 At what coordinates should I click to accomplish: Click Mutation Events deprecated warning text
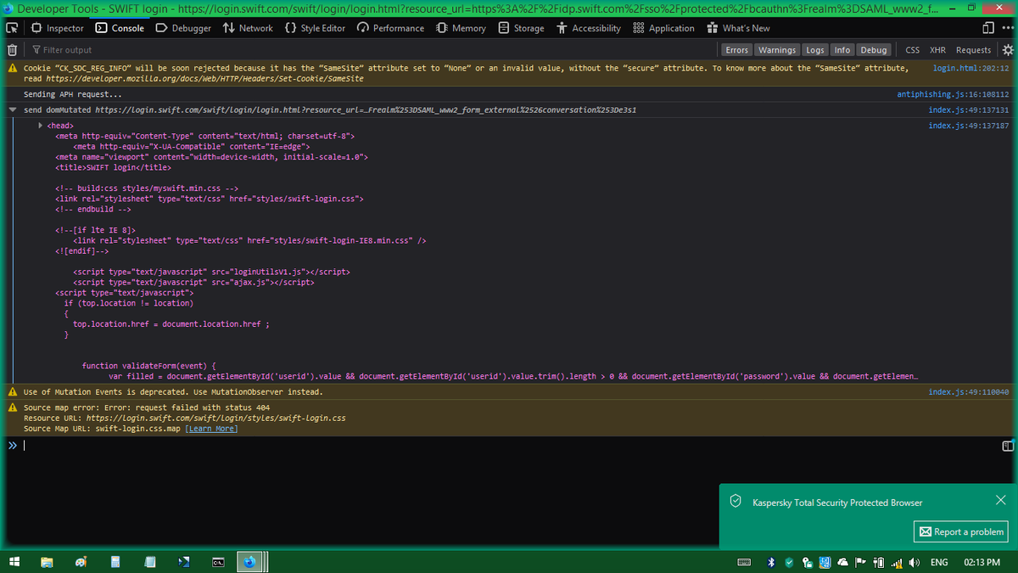click(172, 392)
